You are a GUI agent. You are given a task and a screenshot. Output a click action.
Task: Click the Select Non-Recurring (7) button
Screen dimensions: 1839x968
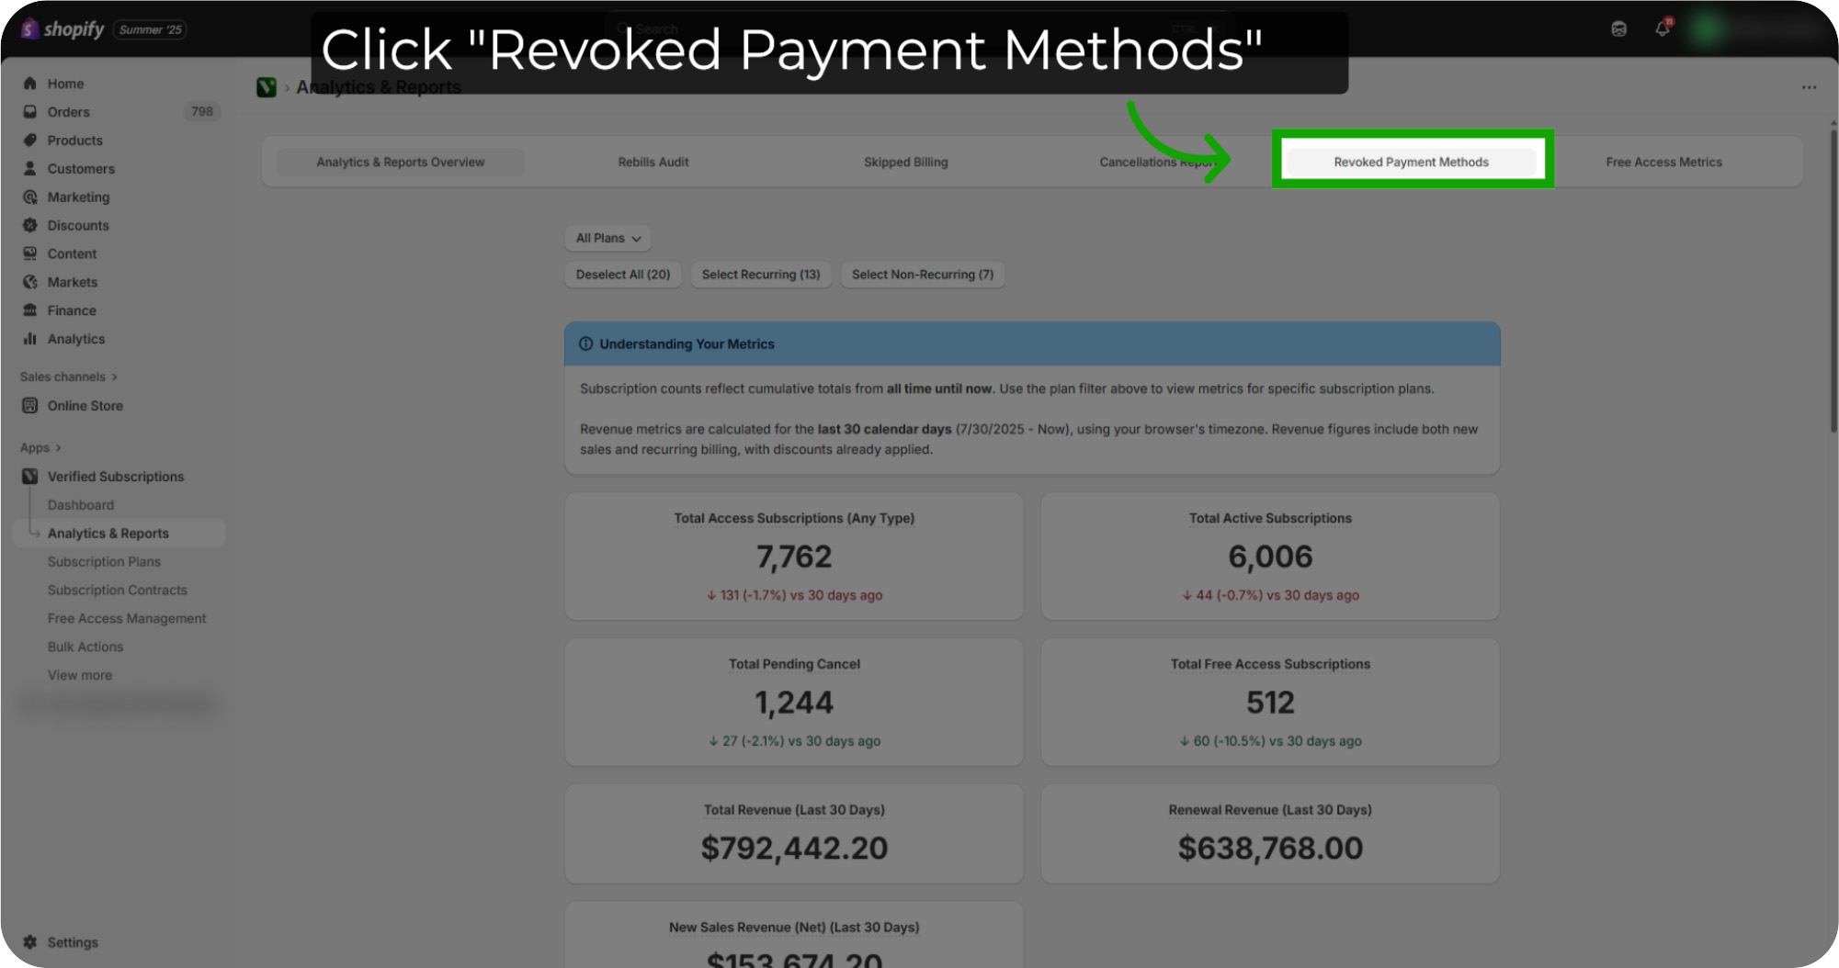923,275
